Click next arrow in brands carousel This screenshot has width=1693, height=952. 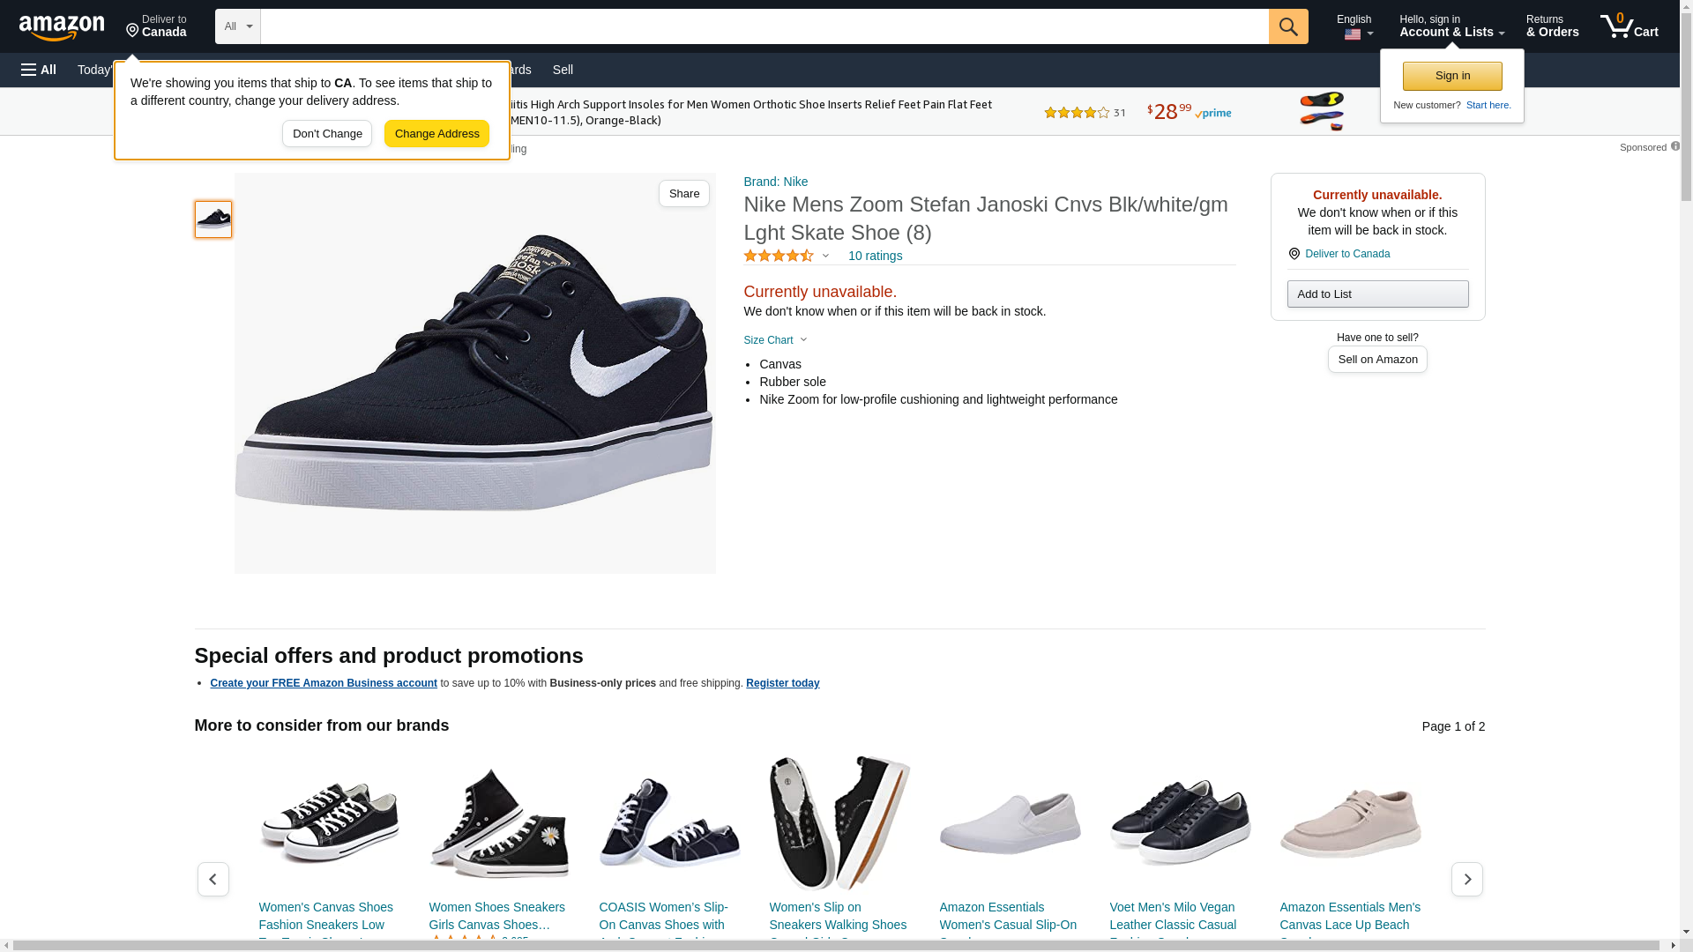coord(1466,879)
